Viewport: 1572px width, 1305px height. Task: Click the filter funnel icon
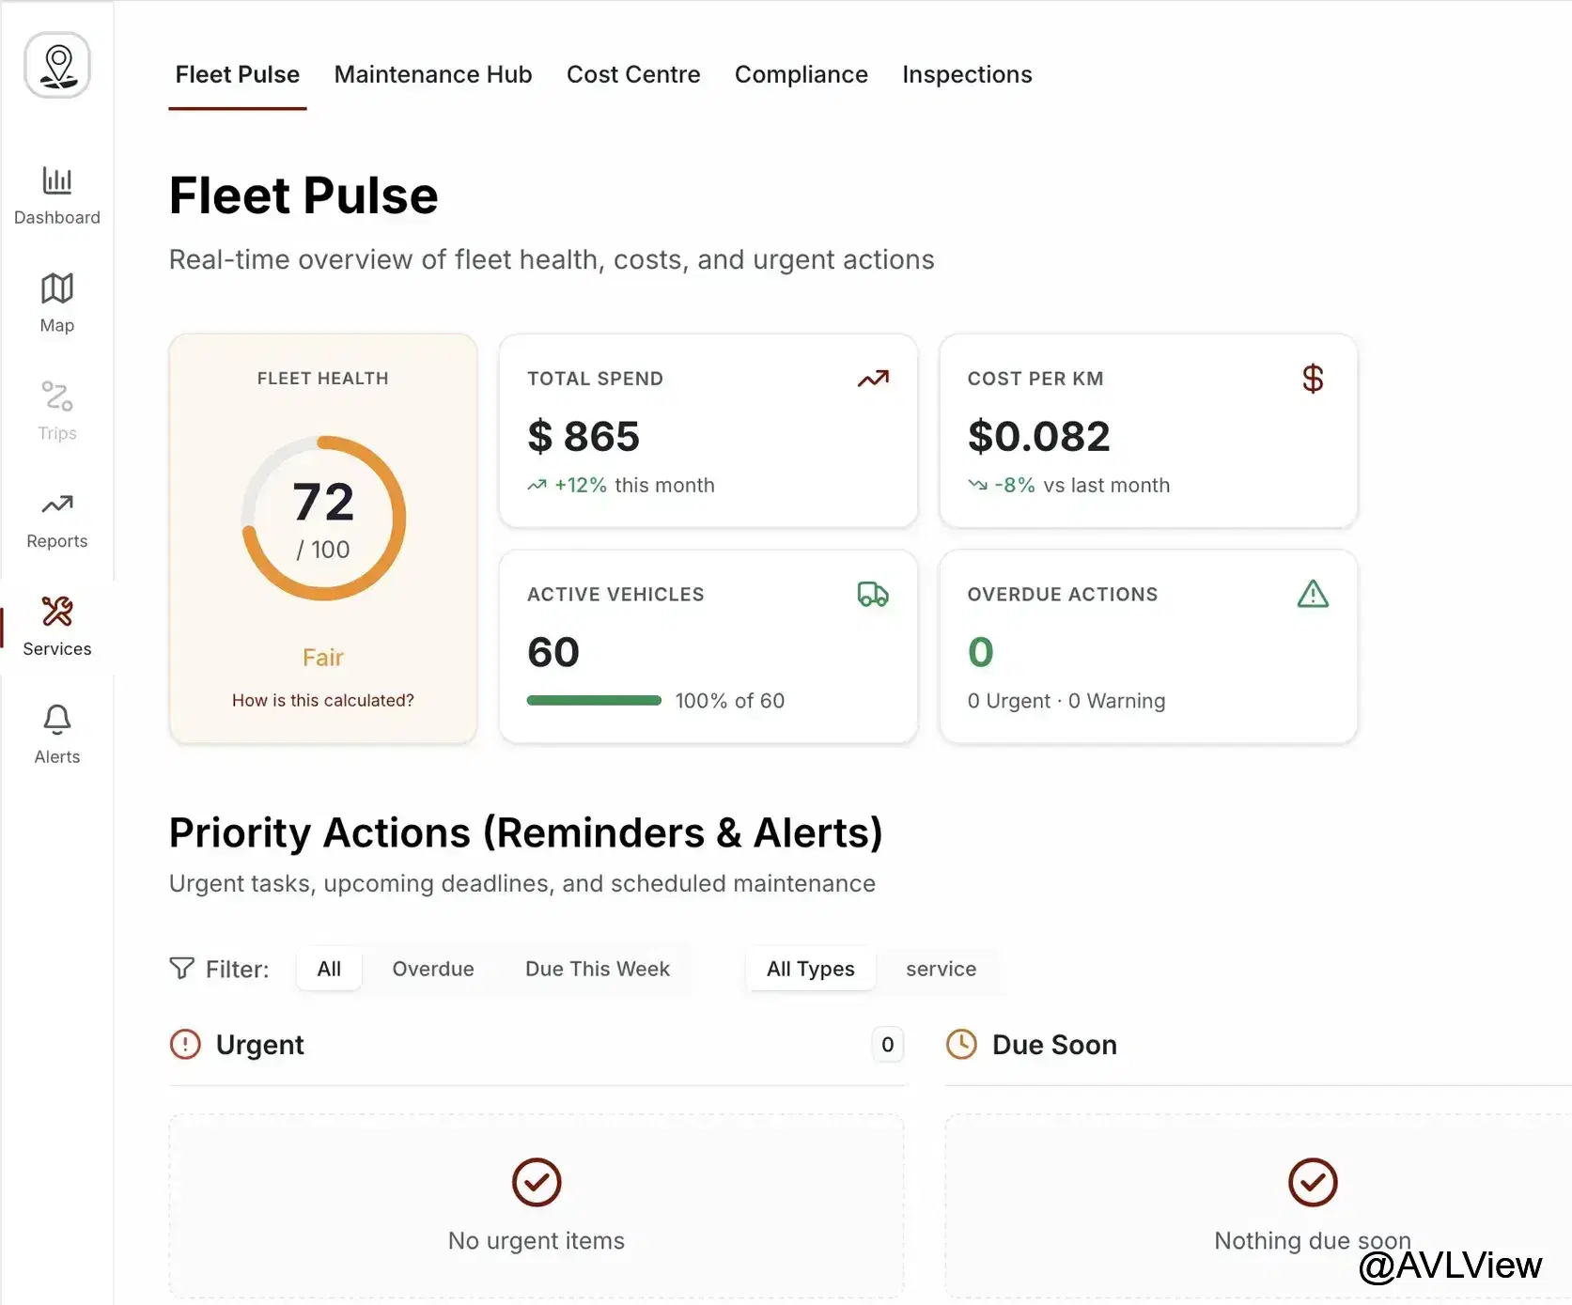click(x=181, y=969)
